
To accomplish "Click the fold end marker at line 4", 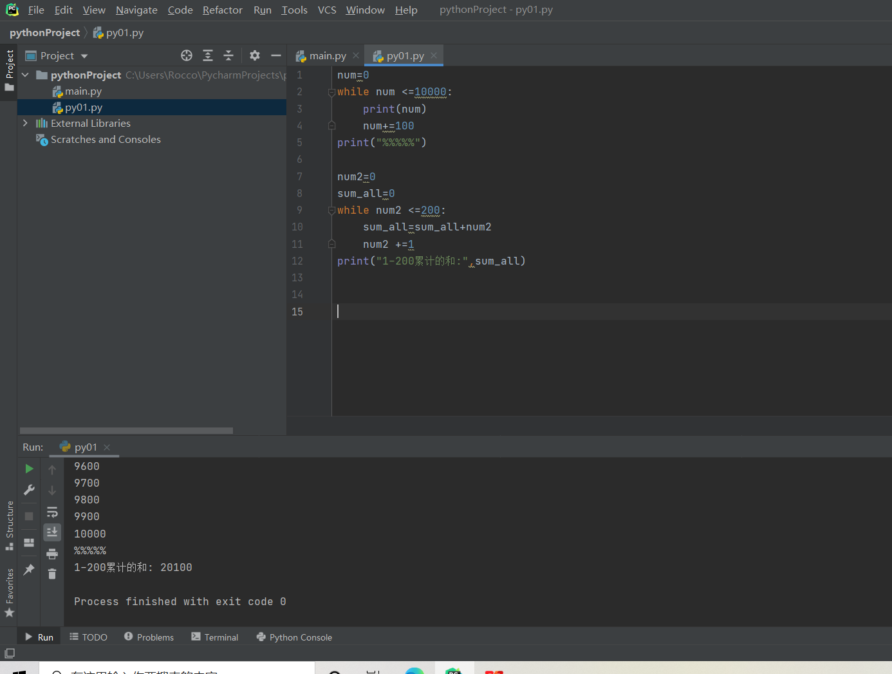I will pyautogui.click(x=331, y=126).
